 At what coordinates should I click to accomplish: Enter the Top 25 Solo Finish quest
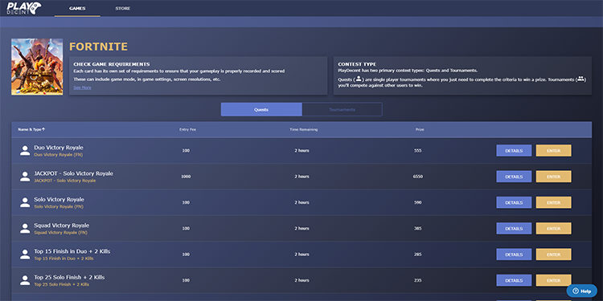(x=553, y=280)
